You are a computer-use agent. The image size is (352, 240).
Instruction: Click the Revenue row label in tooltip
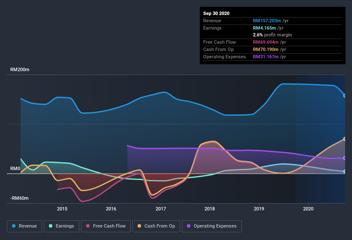(212, 21)
